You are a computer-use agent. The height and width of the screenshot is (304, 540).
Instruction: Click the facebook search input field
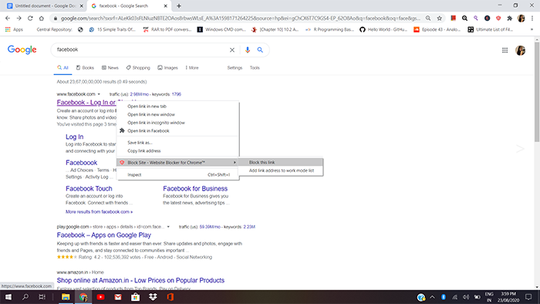click(x=141, y=50)
